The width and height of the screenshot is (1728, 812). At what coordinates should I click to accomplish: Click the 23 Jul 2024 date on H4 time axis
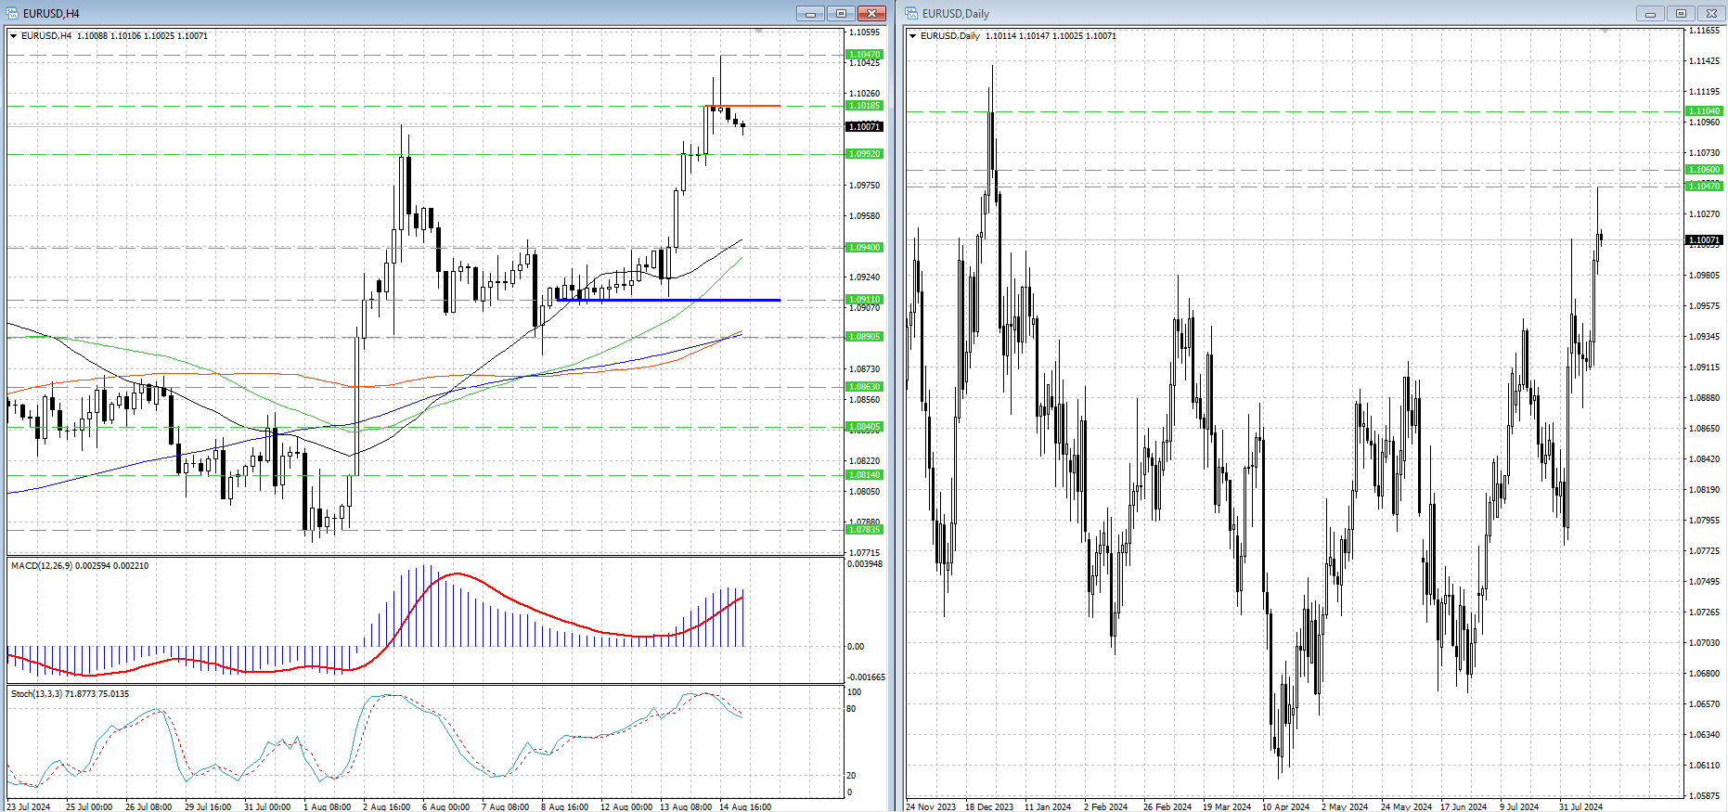(x=29, y=806)
